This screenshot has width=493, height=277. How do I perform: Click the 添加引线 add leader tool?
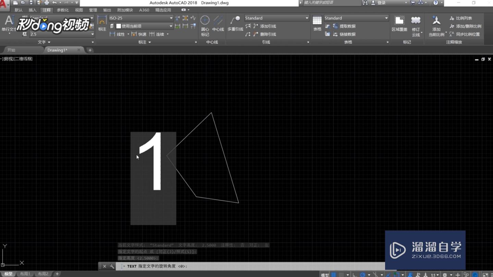pyautogui.click(x=265, y=26)
